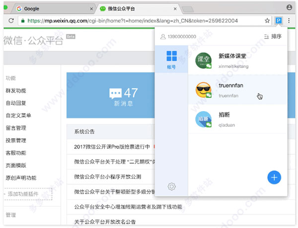The image size is (298, 228).
Task: Click the 添加功能插件 dashed button
Action: (x=28, y=194)
